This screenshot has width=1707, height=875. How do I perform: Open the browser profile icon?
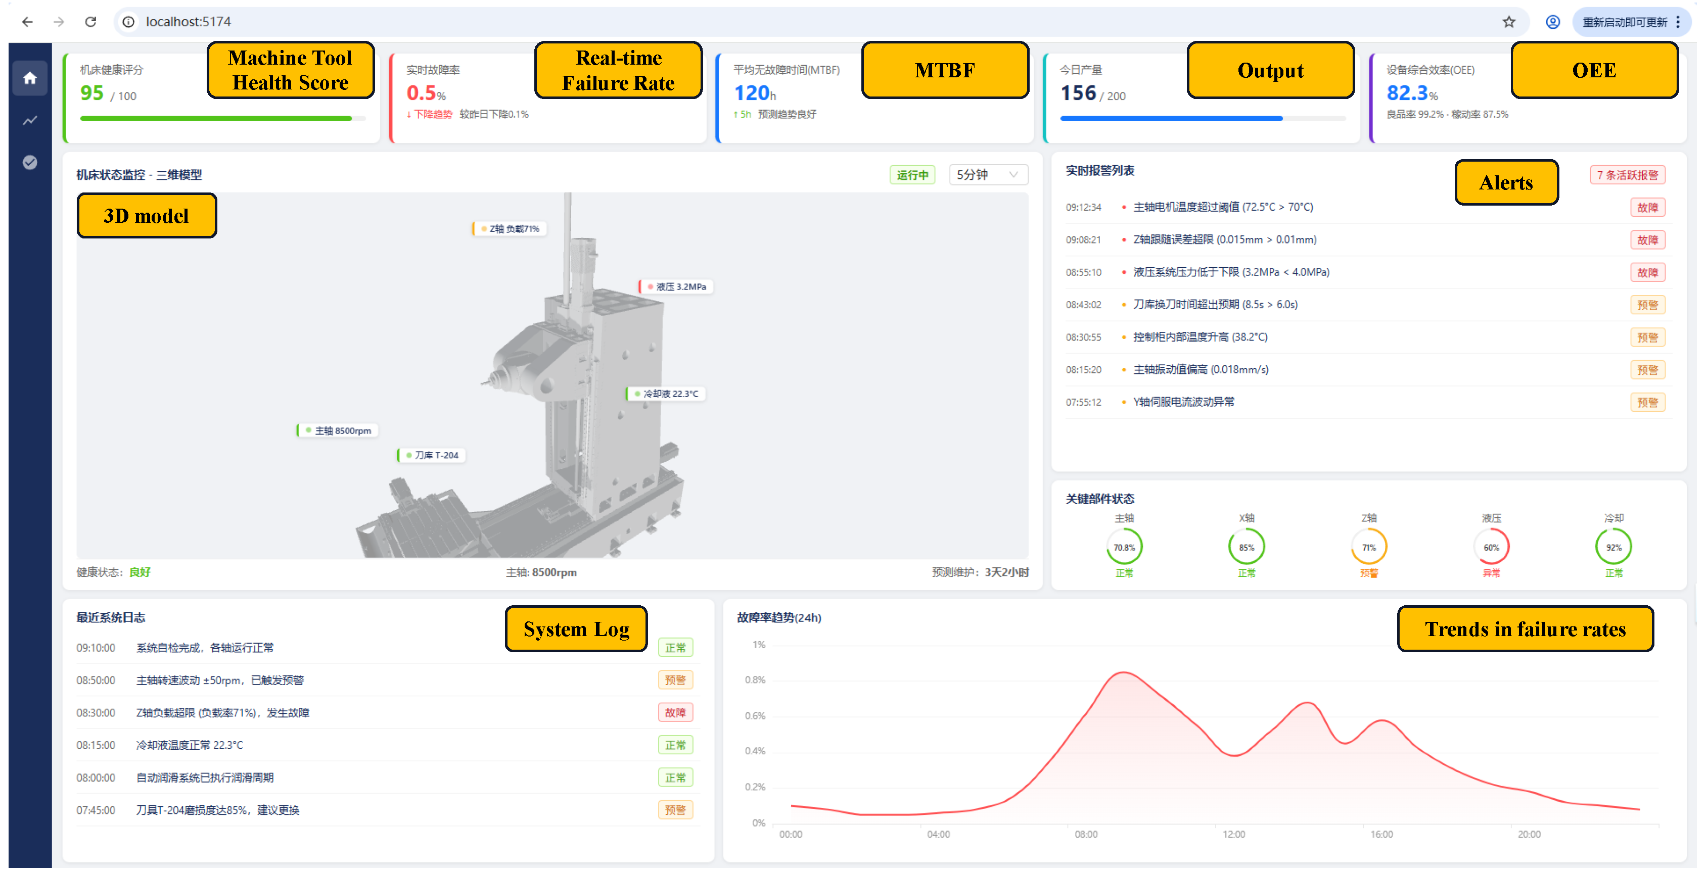(1553, 22)
